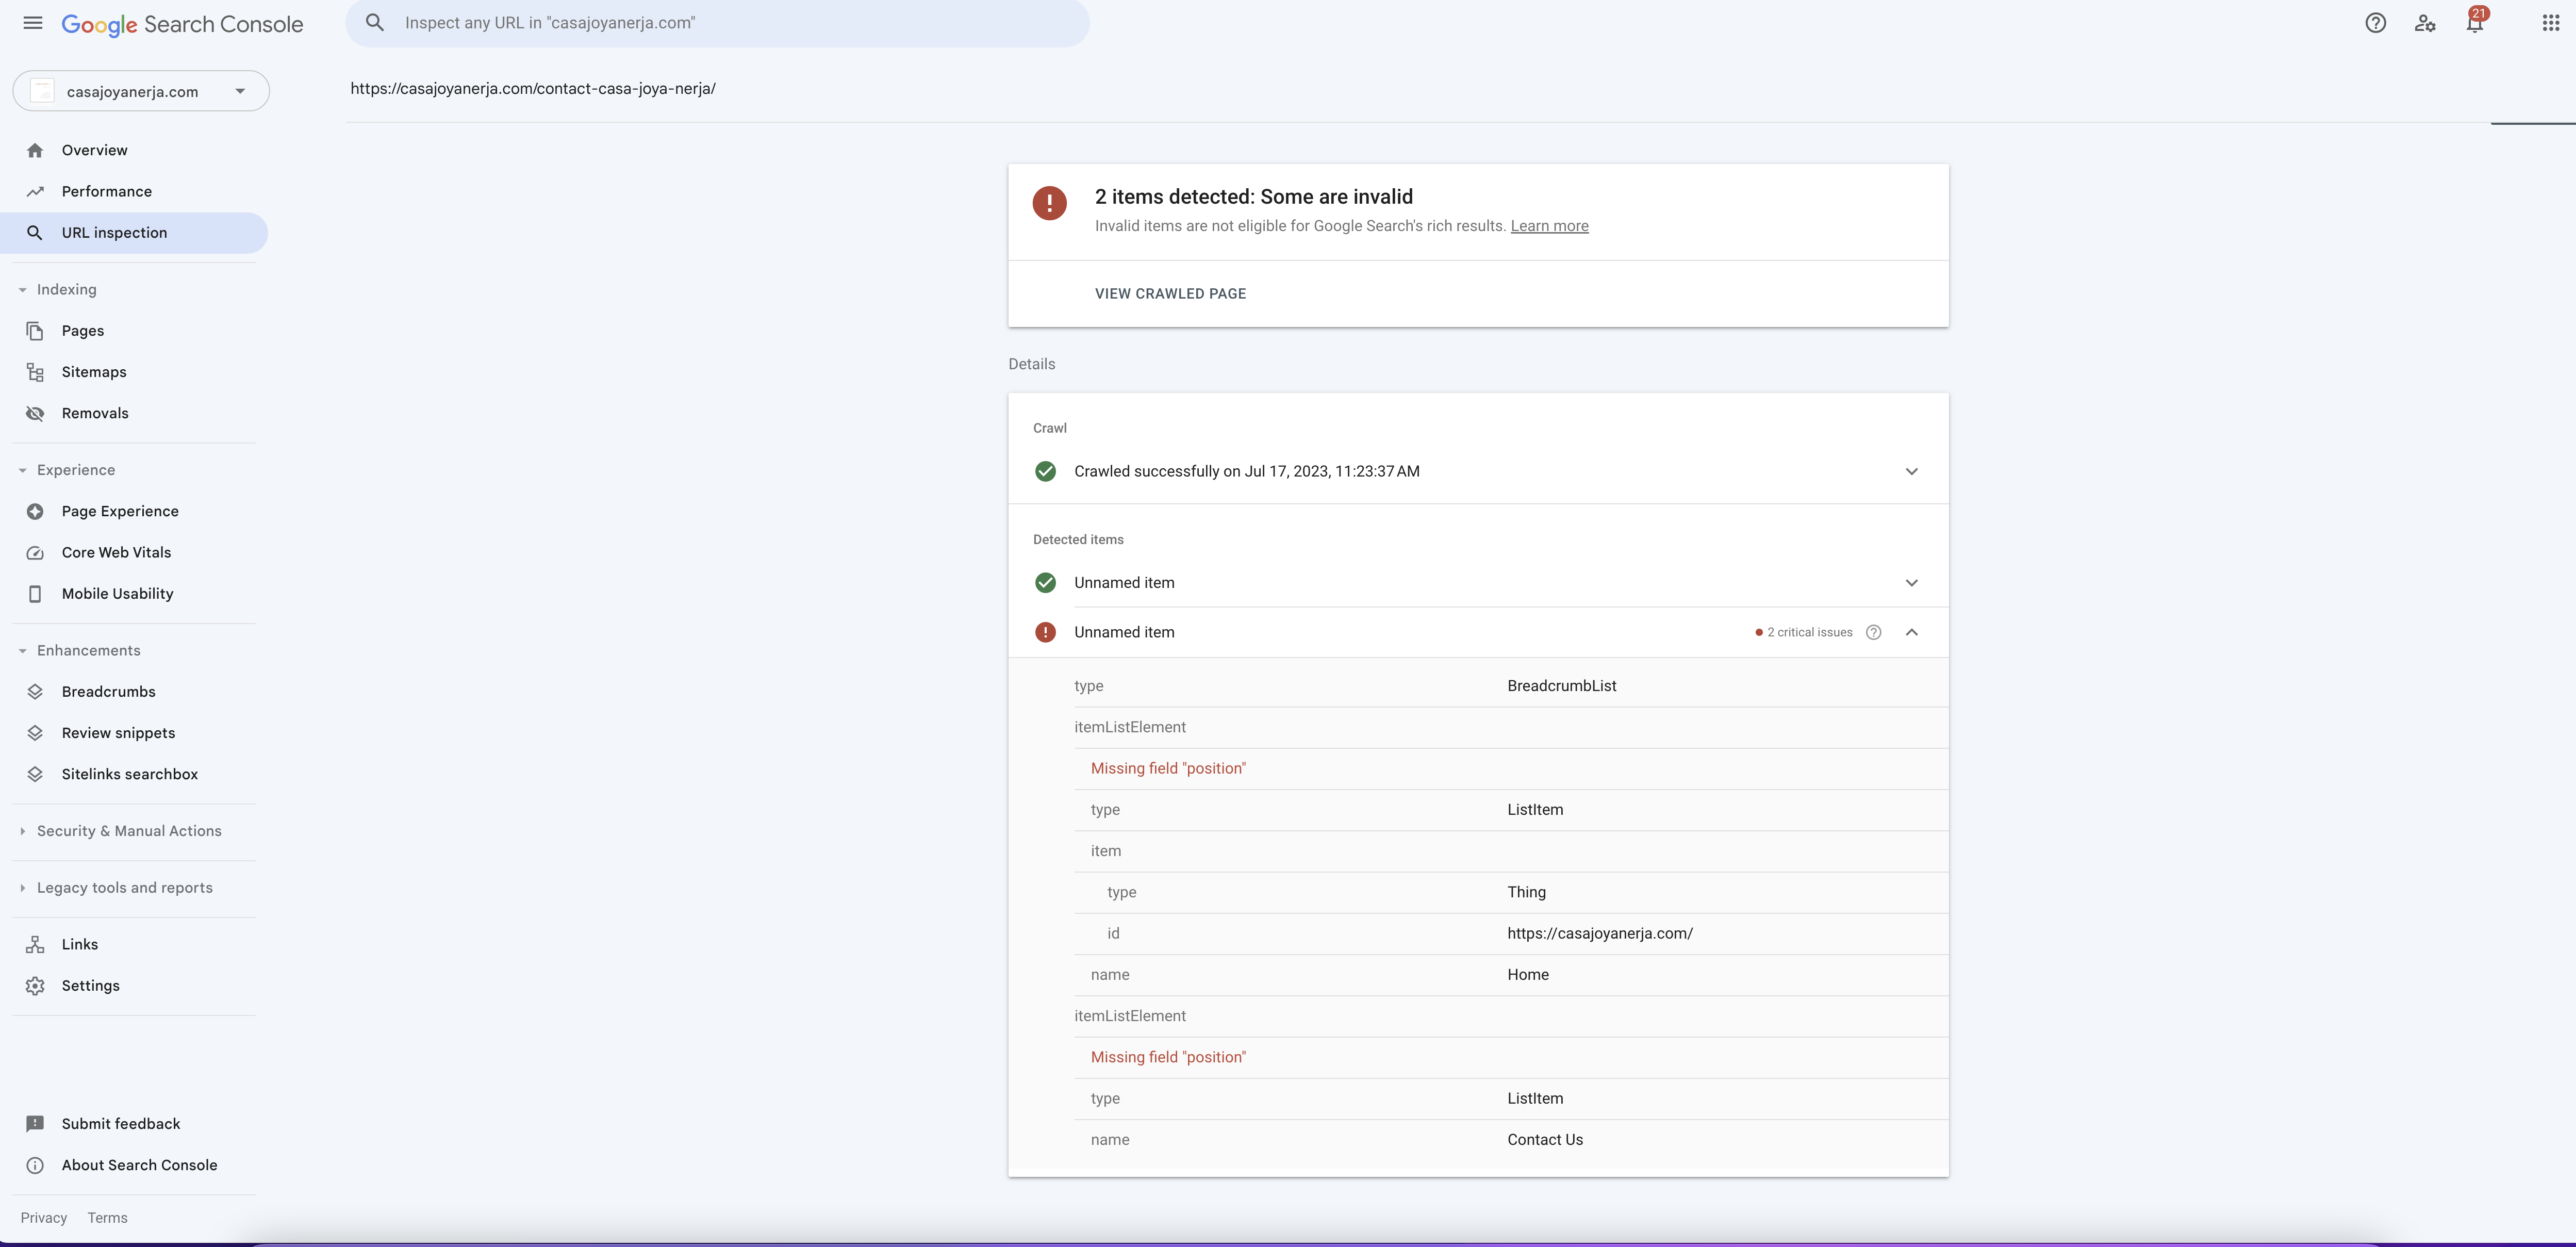Click the search magnifier icon in URL bar

coord(375,23)
